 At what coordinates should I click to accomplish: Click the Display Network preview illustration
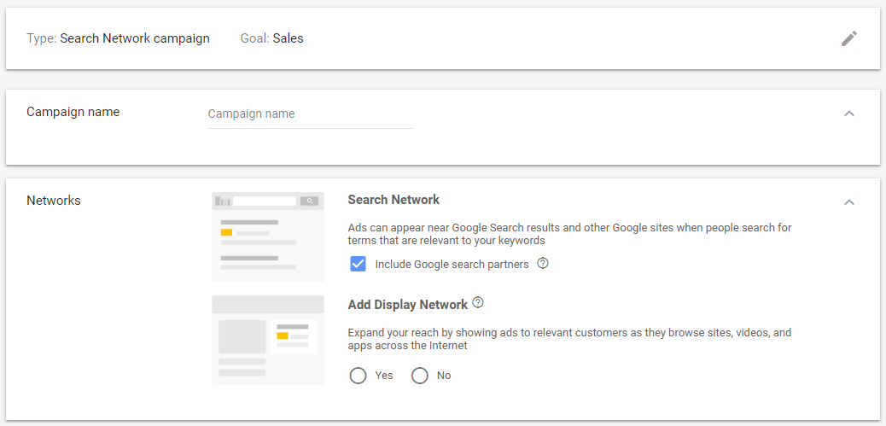tap(267, 340)
